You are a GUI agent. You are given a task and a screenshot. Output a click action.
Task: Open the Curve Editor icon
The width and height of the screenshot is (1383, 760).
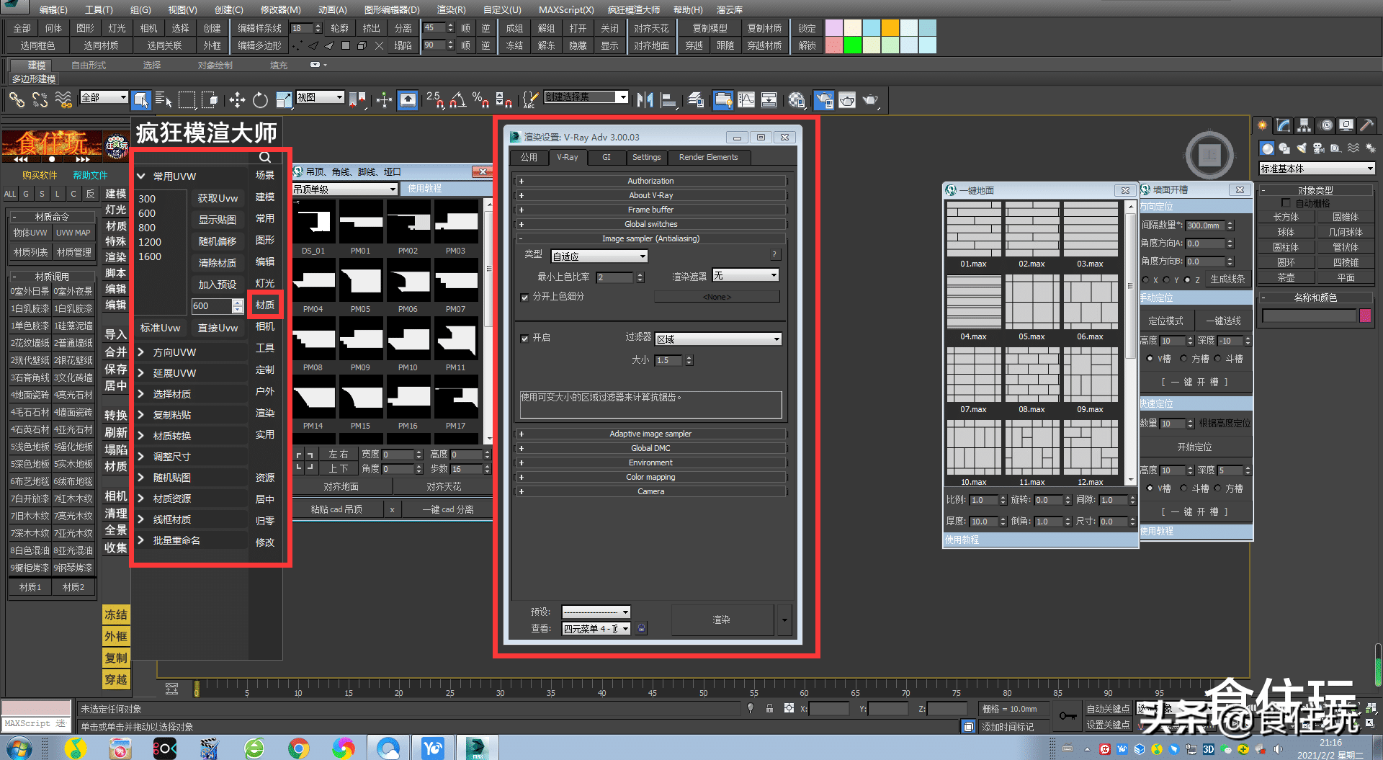746,99
